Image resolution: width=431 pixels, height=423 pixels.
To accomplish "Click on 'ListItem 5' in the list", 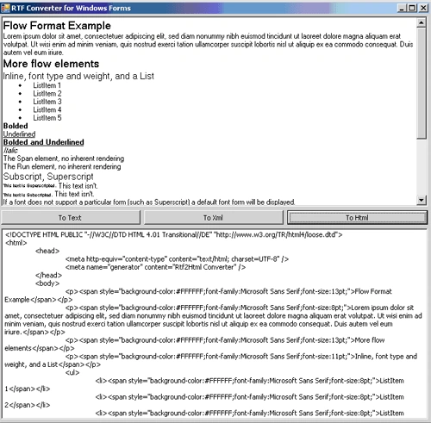I will (47, 118).
